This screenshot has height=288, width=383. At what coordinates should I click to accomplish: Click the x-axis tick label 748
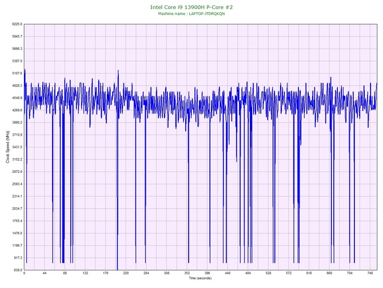pos(370,273)
